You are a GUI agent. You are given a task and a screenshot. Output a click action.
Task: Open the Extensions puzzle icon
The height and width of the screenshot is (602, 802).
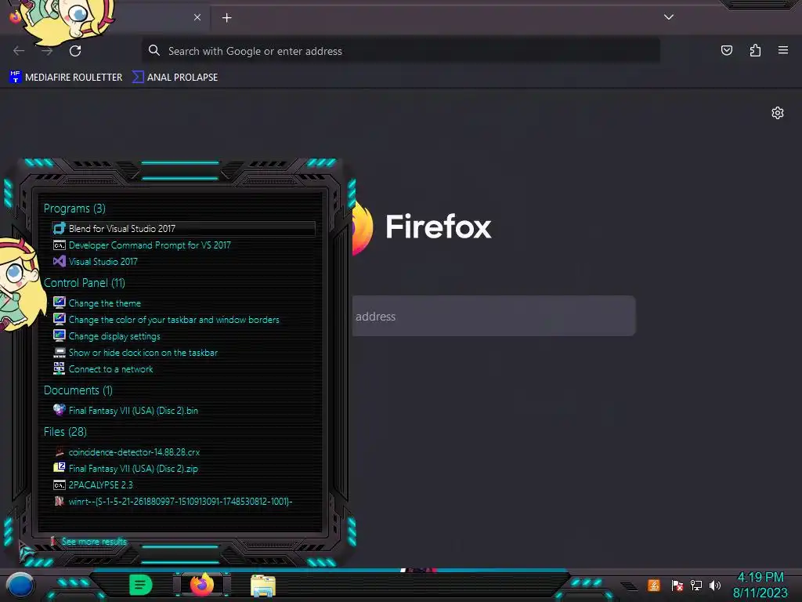point(755,50)
